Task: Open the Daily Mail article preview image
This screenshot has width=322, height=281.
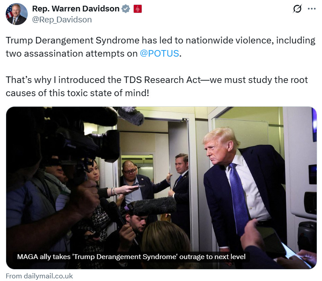Action: point(161,188)
